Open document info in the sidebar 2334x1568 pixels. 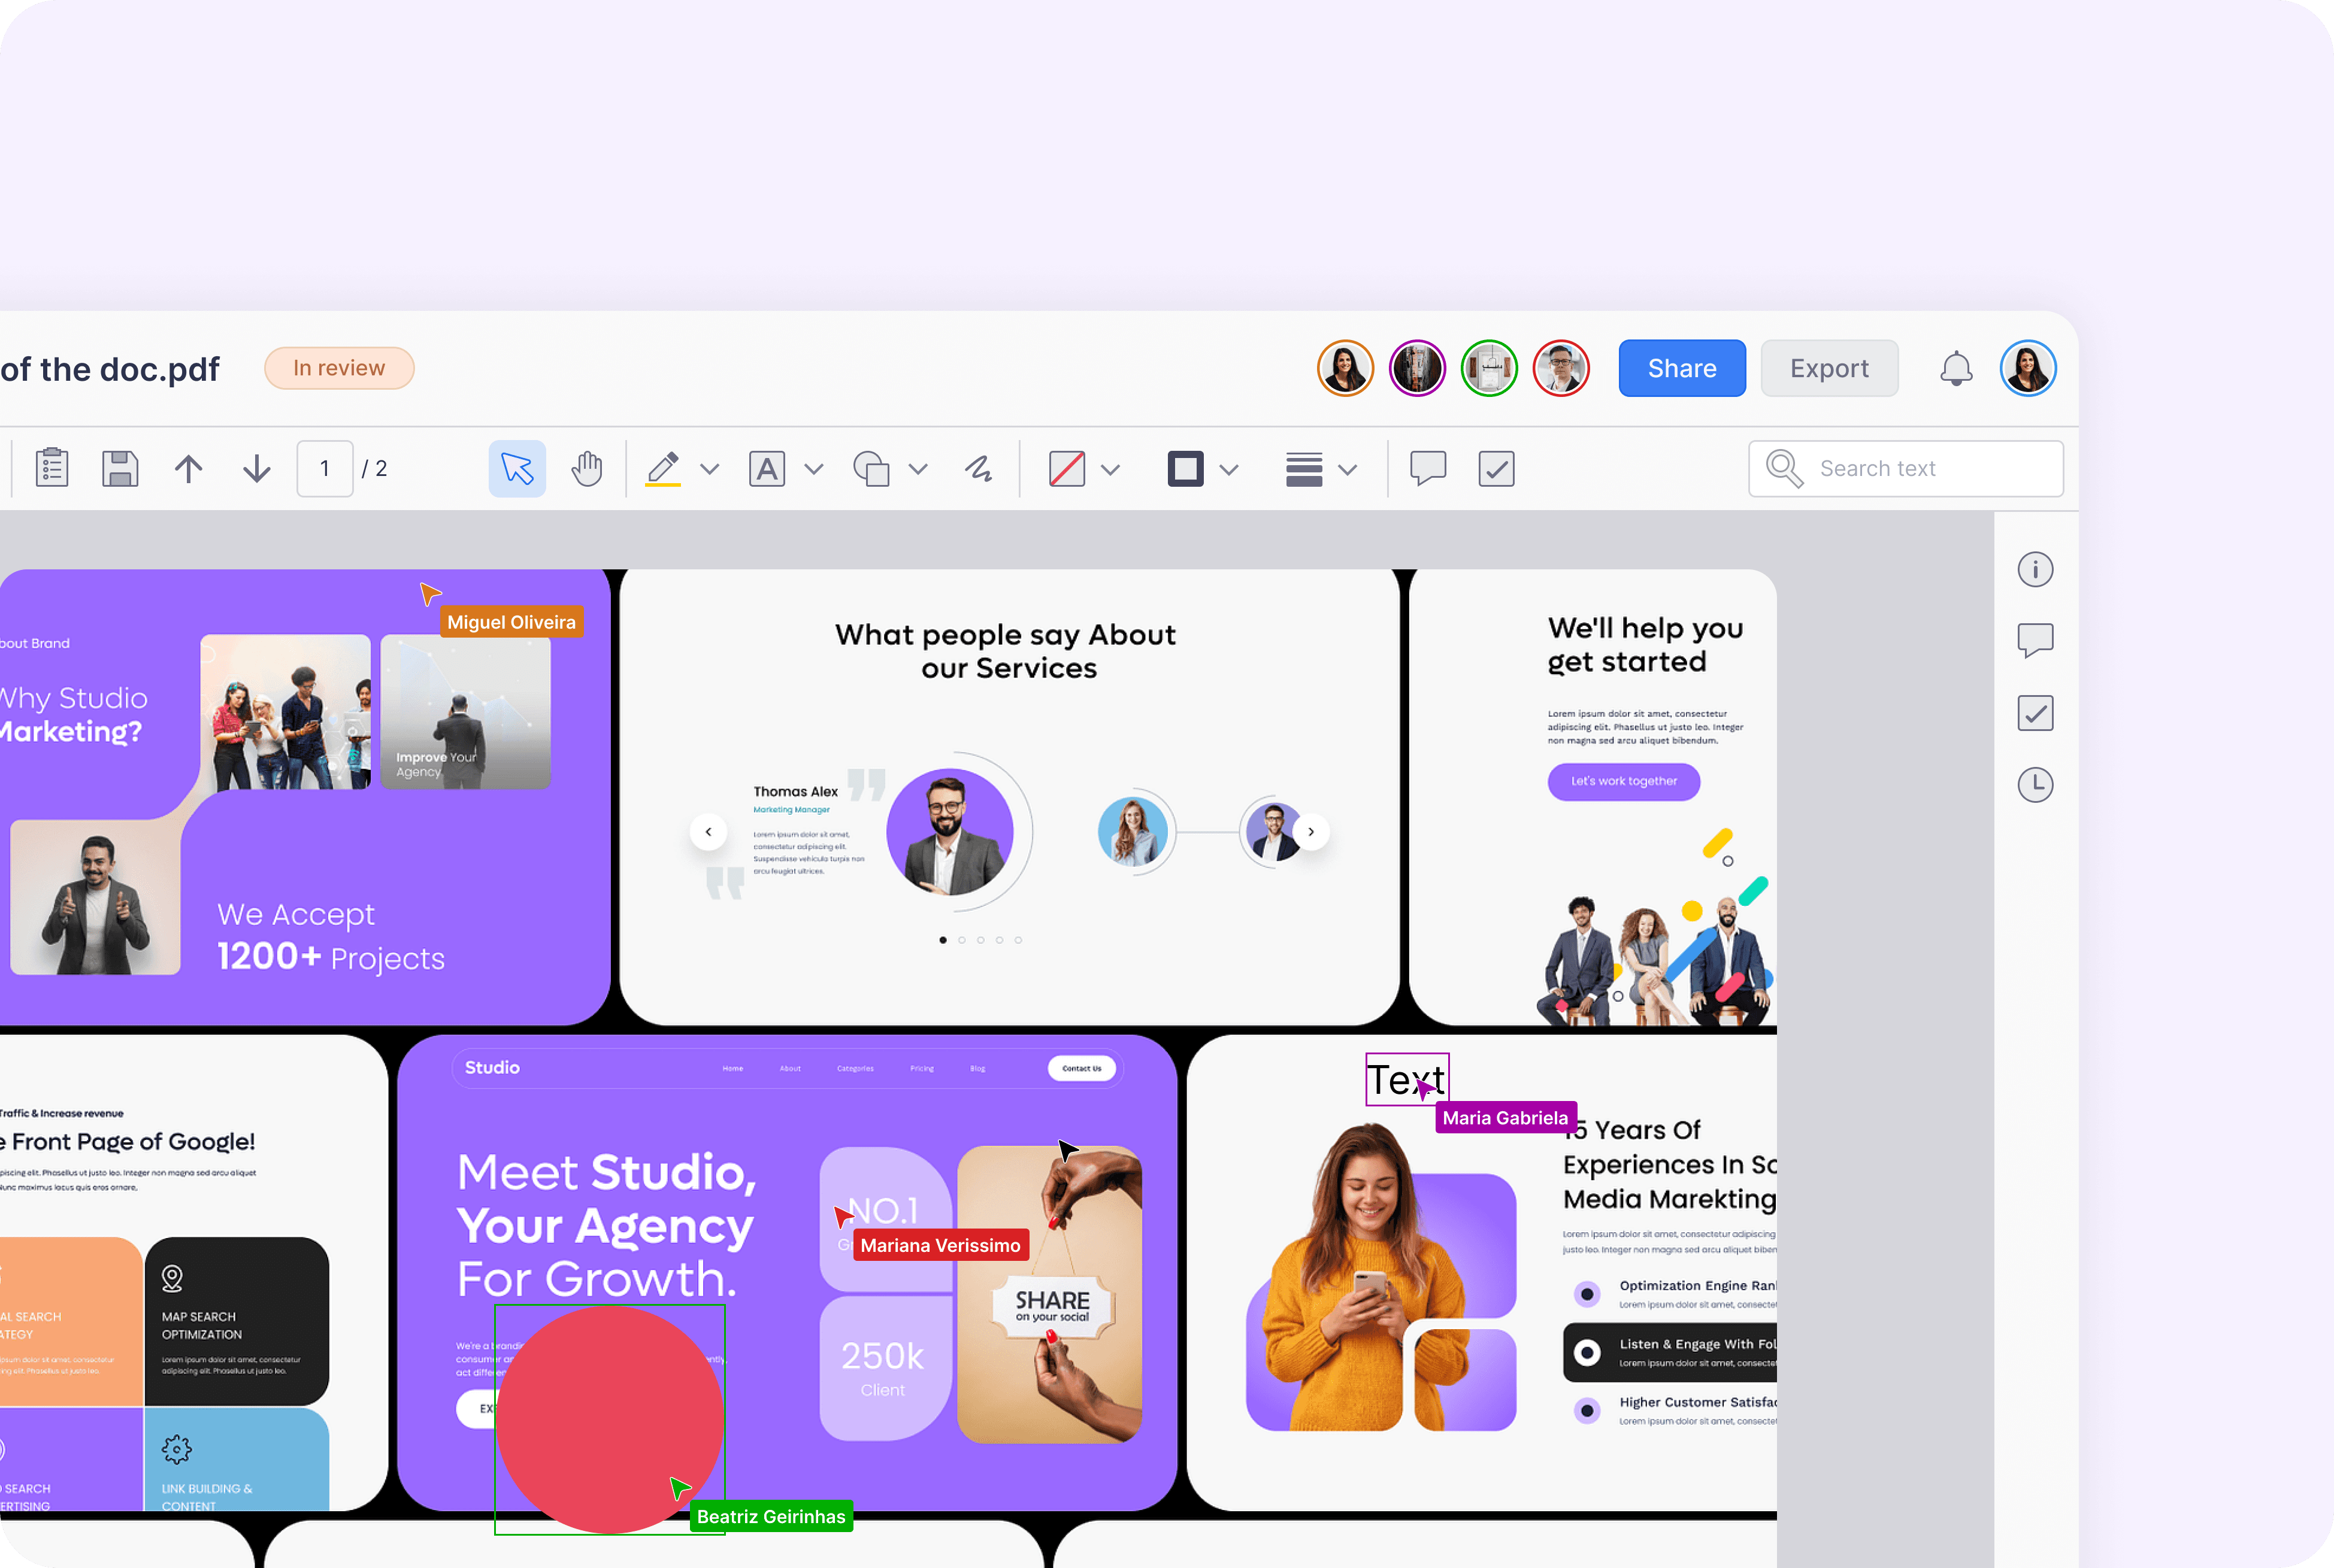(x=2035, y=570)
